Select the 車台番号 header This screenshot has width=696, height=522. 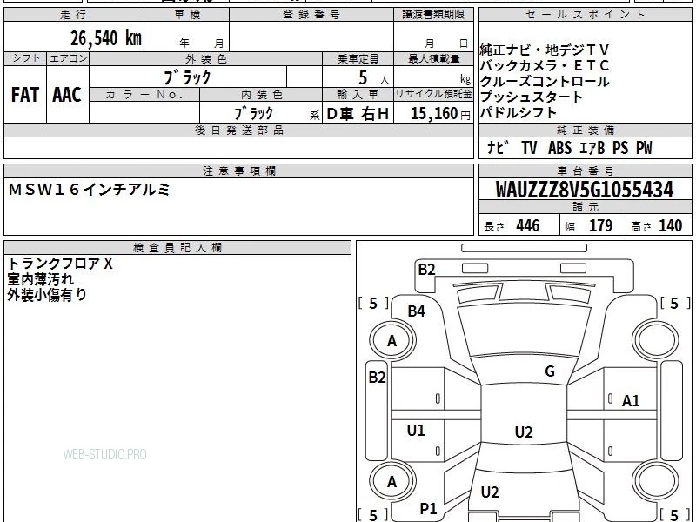585,171
